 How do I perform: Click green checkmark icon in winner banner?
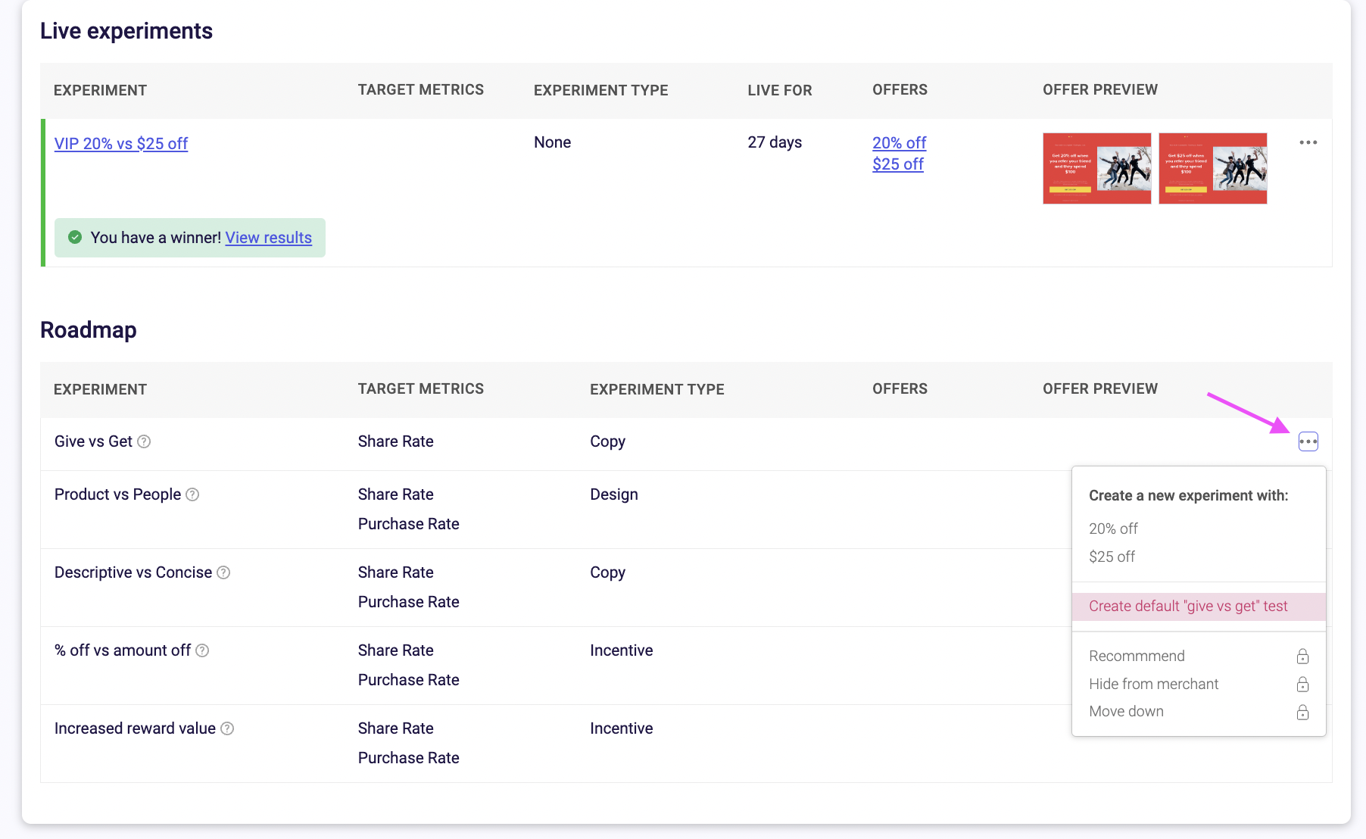pyautogui.click(x=75, y=237)
